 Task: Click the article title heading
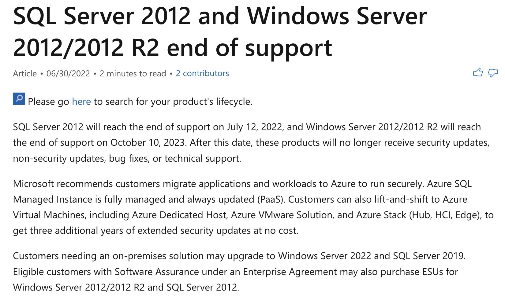point(220,32)
